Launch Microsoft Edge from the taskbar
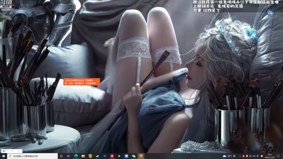Viewport: 283px width, 159px height. (76, 156)
